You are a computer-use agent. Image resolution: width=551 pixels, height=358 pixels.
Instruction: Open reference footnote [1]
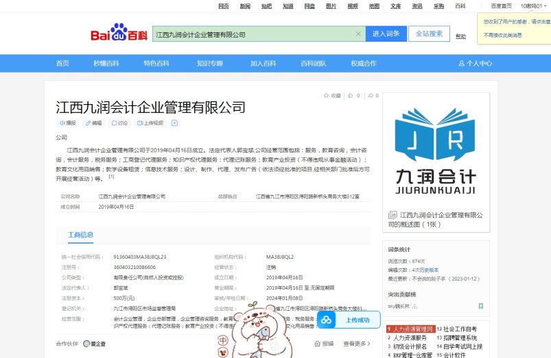coord(111,177)
